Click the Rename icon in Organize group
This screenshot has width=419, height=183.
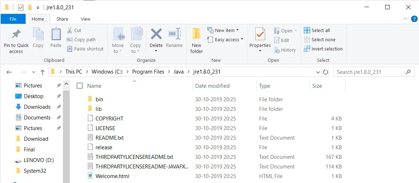(x=174, y=34)
